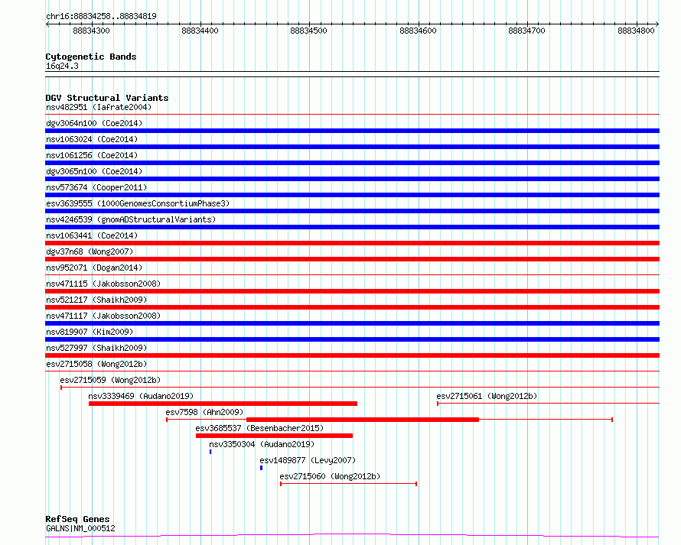Open variant esv2715061 (Wong2012b)
The image size is (681, 545).
click(x=487, y=396)
